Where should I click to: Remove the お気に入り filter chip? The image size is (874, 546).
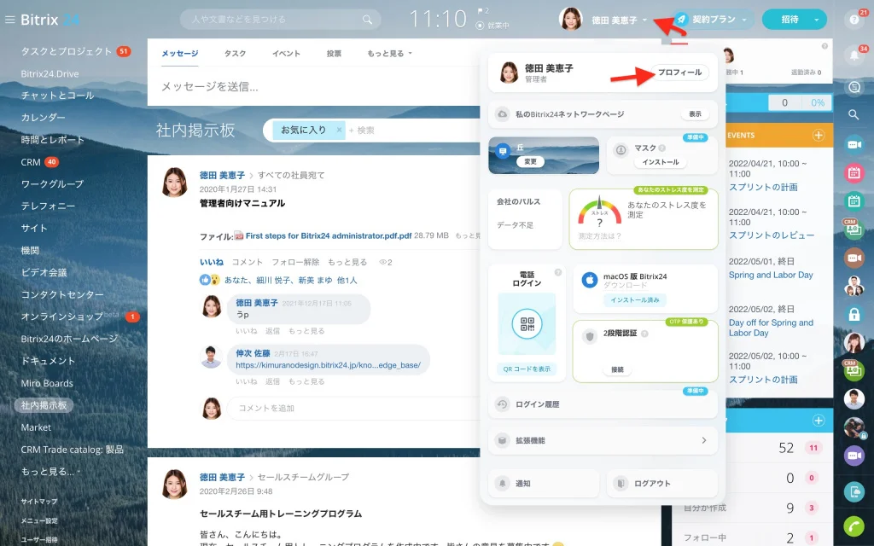[339, 130]
